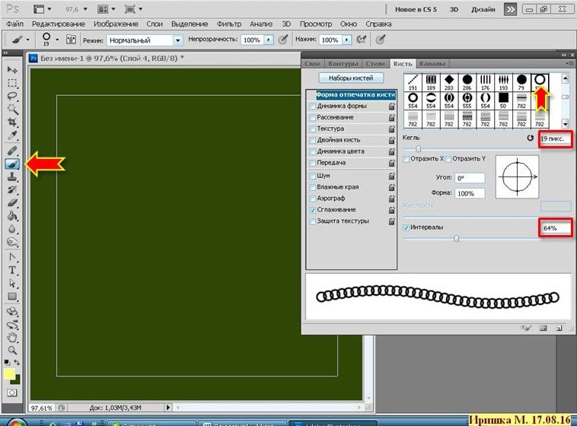
Task: Click the Кегль size slider
Action: [x=418, y=149]
